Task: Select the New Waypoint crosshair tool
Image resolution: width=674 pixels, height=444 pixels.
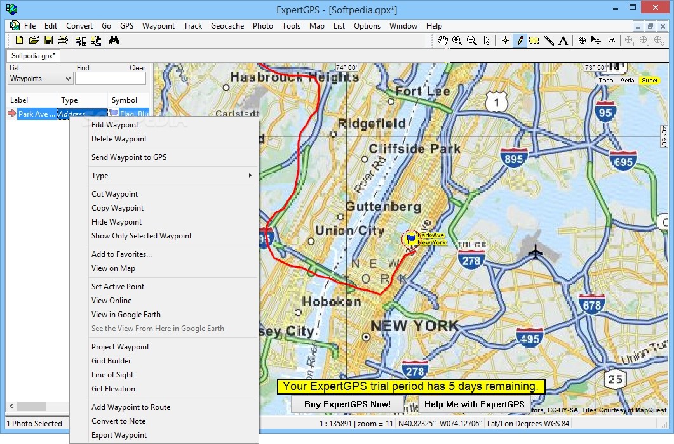Action: point(505,41)
